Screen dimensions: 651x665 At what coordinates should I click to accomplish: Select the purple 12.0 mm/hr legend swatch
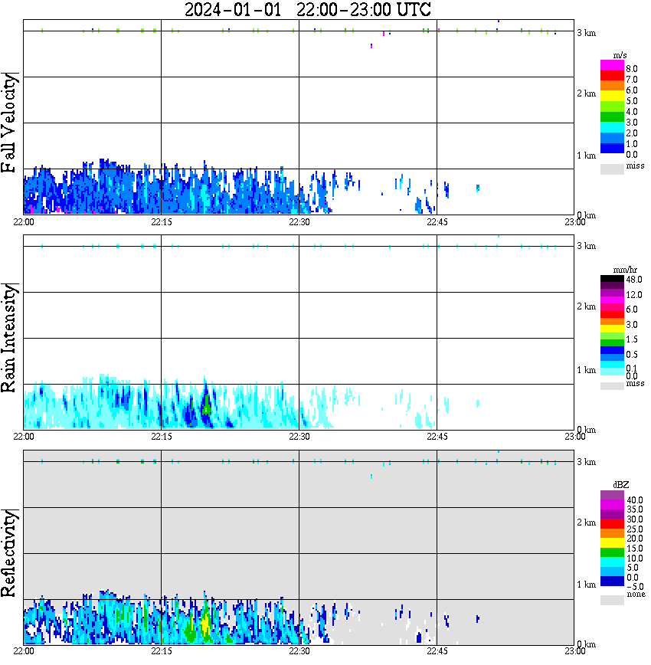[612, 293]
